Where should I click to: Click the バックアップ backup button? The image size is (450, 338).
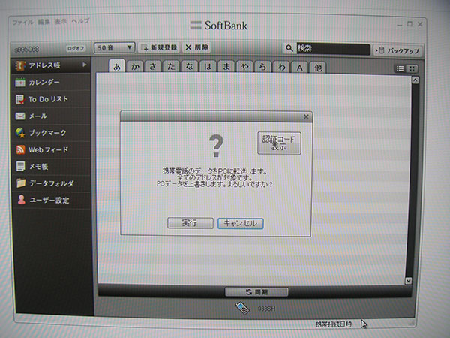[x=397, y=50]
